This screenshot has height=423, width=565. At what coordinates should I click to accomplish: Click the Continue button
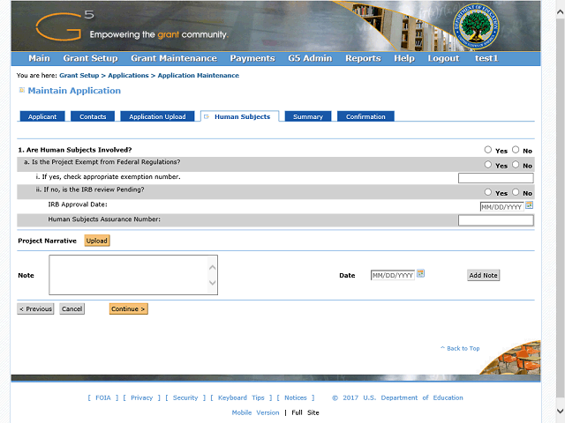(x=128, y=308)
